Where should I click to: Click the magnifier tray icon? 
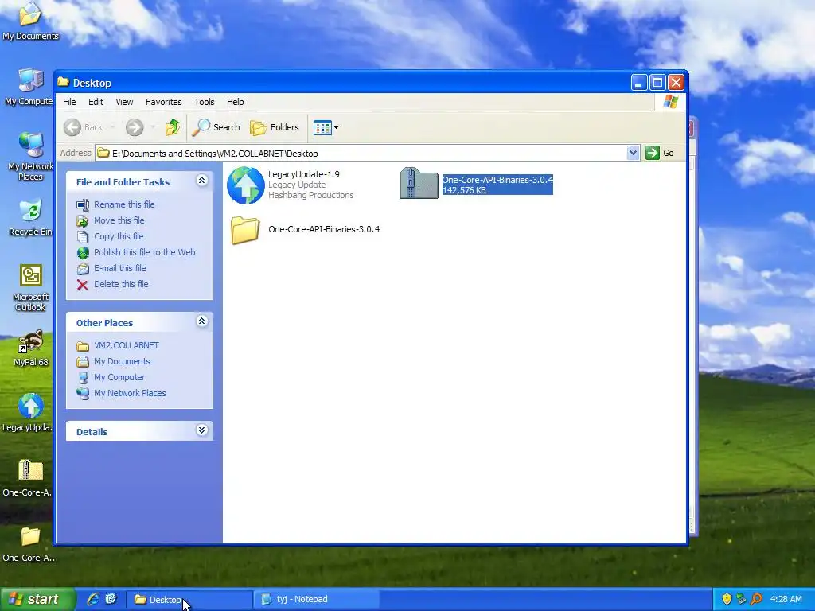756,600
